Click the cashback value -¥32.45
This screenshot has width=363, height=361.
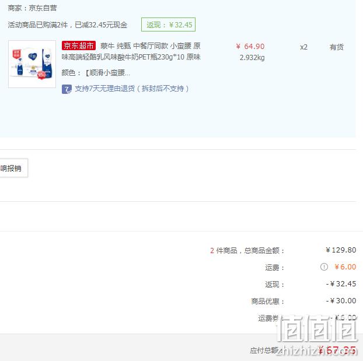click(341, 284)
